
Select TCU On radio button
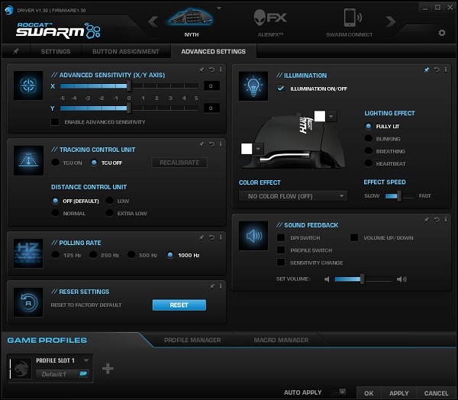(x=55, y=163)
